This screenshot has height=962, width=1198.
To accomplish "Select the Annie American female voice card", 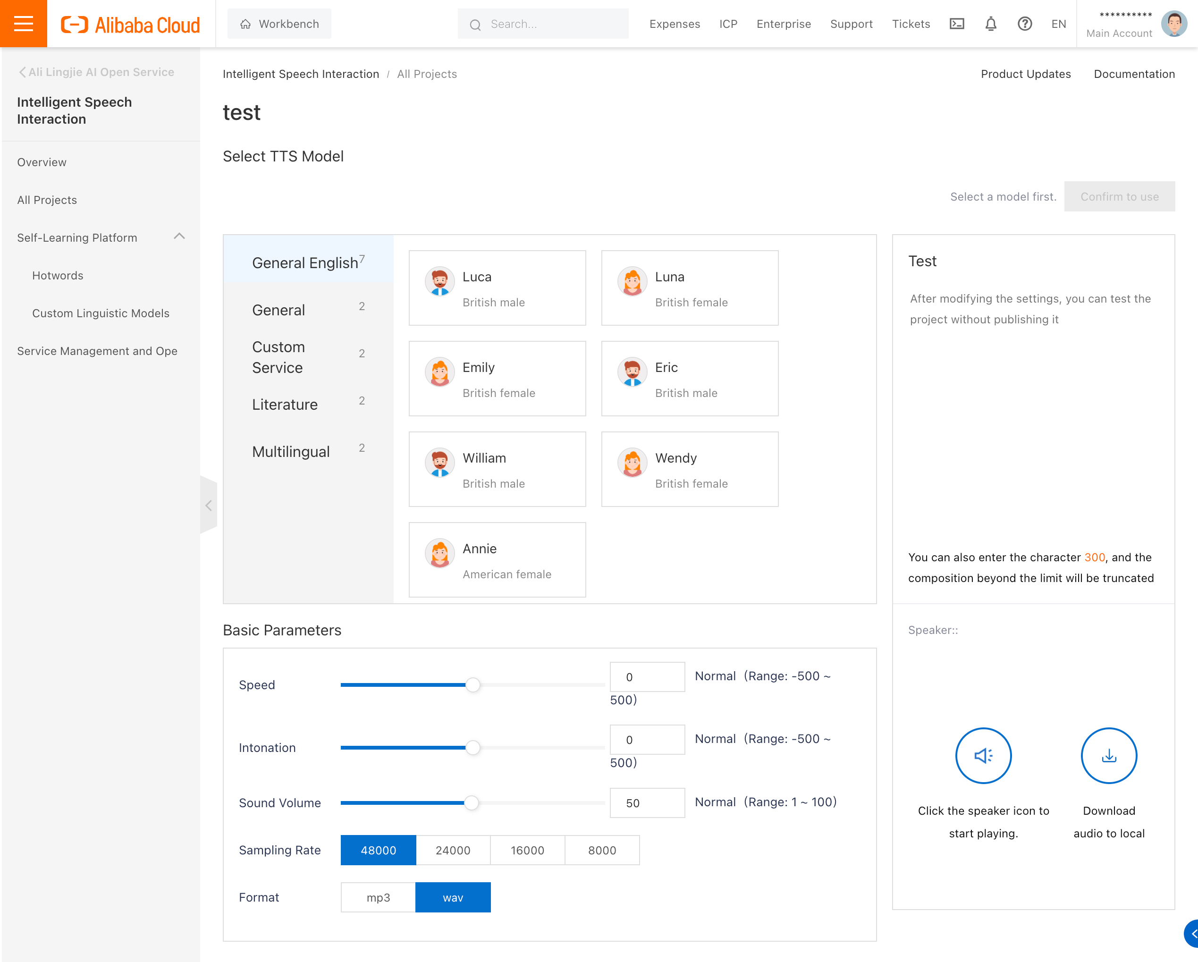I will click(x=497, y=560).
